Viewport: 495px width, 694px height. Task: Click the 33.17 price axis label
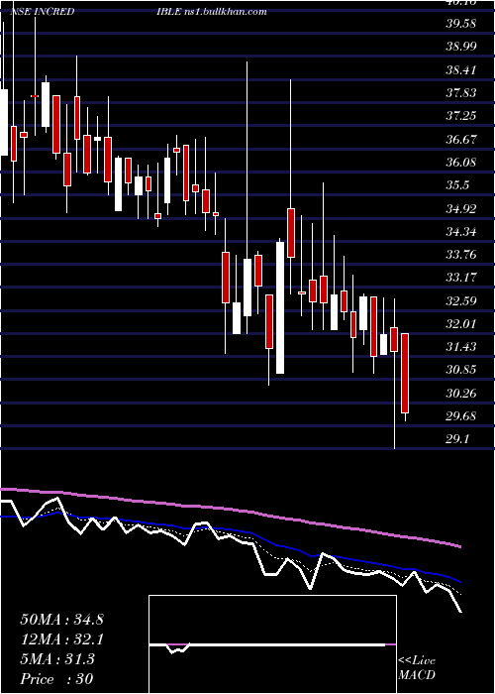461,277
